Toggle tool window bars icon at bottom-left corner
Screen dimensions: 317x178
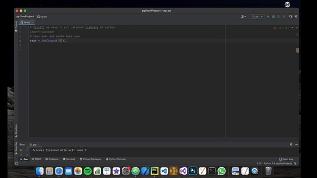point(16,164)
